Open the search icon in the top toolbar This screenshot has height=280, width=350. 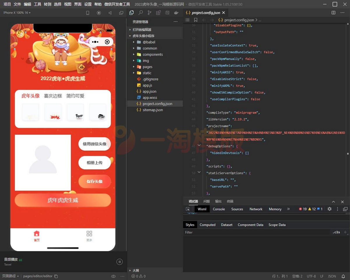[x=141, y=13]
